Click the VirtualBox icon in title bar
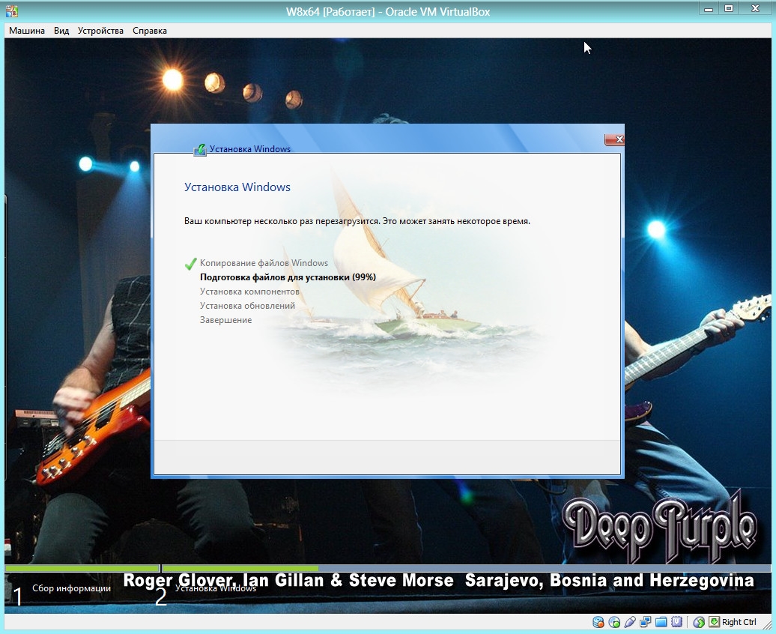 click(12, 11)
